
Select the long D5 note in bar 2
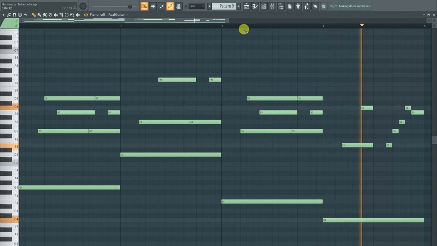[171, 155]
